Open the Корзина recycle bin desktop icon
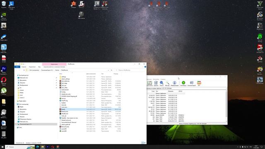 click(x=4, y=5)
